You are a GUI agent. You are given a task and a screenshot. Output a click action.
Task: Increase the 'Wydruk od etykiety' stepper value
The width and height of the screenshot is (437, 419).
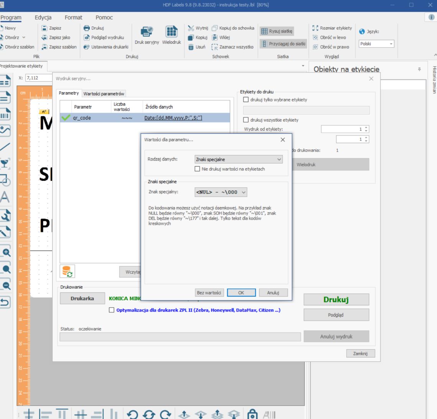point(366,128)
